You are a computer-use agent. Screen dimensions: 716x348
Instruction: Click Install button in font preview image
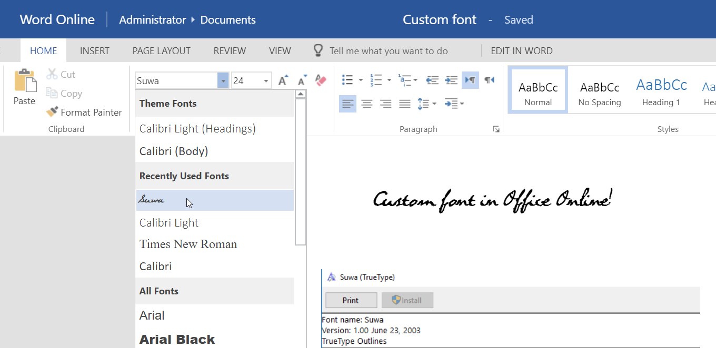407,300
